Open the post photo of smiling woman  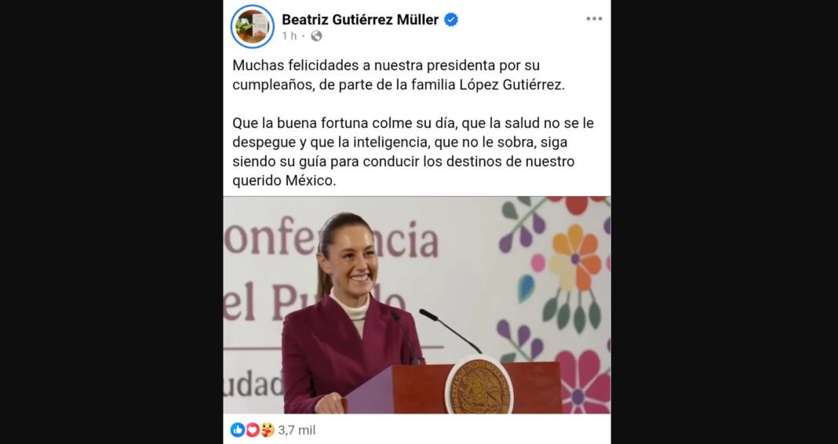tap(417, 305)
